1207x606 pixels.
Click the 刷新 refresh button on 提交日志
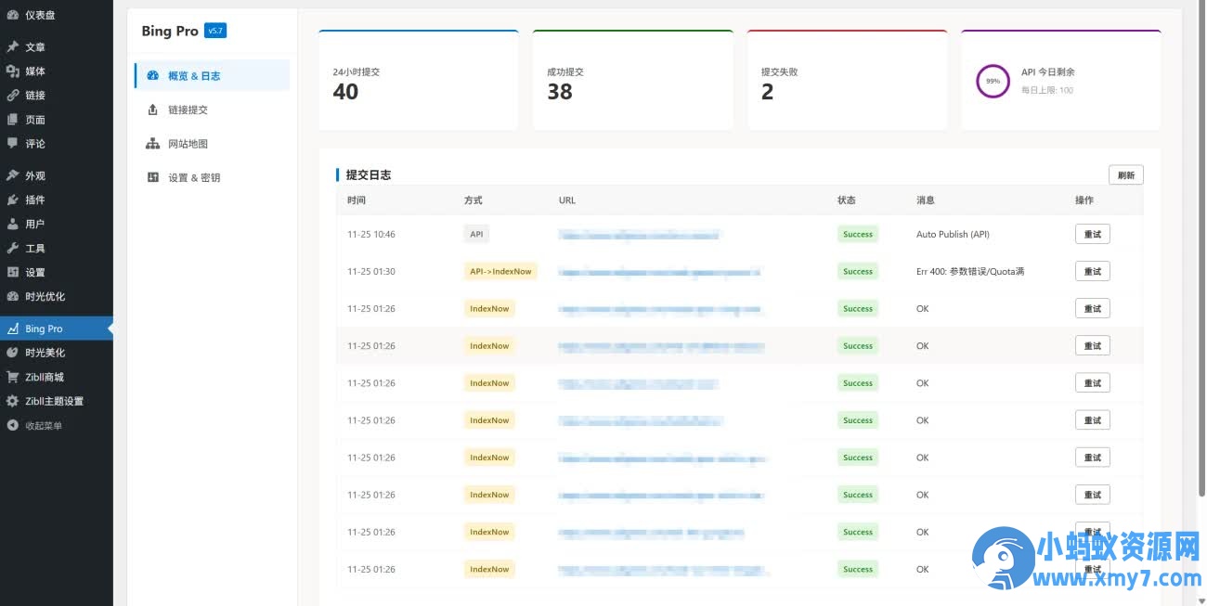(1125, 174)
